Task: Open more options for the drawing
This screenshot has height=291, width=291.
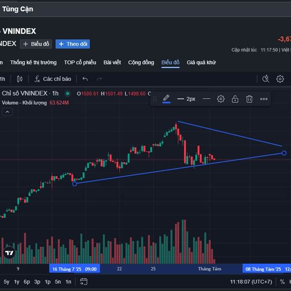Action: [263, 99]
